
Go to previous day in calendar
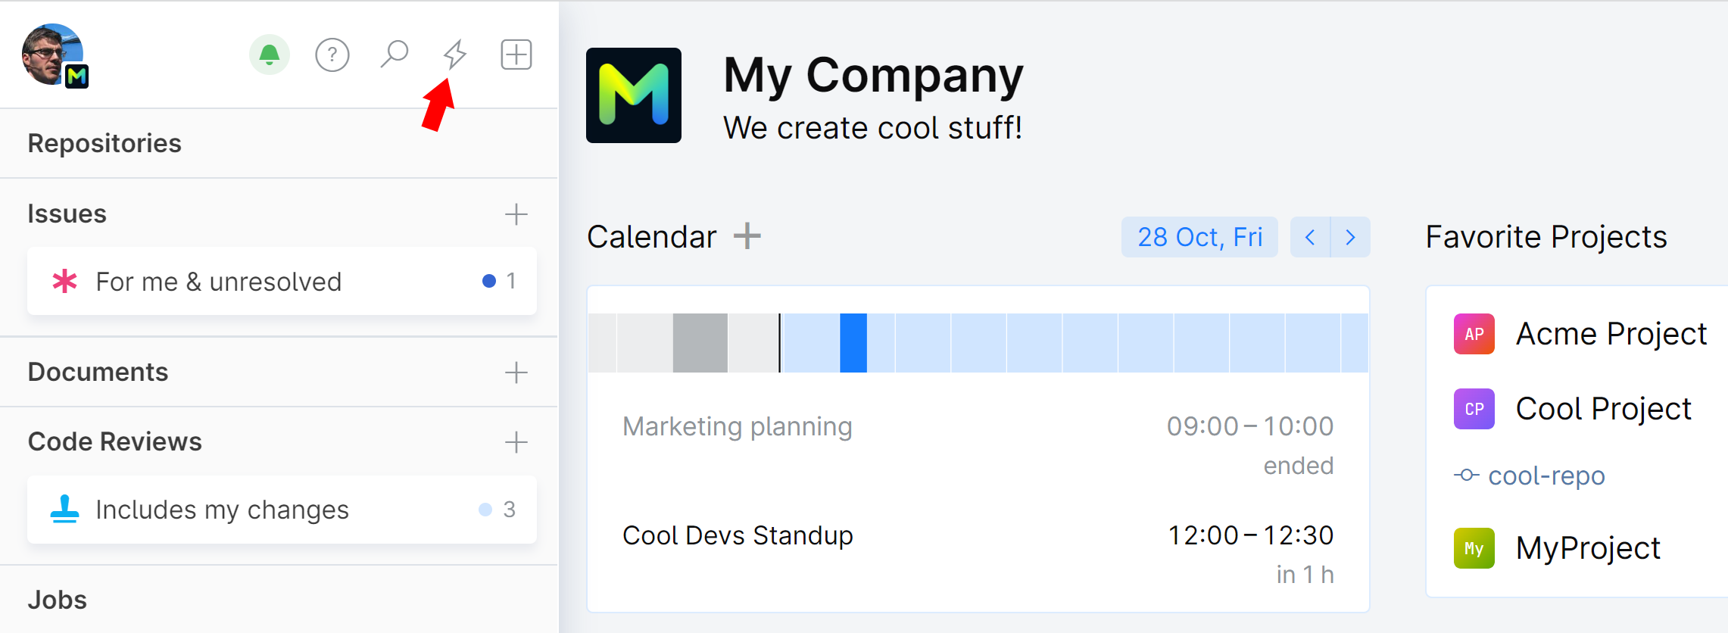point(1310,237)
